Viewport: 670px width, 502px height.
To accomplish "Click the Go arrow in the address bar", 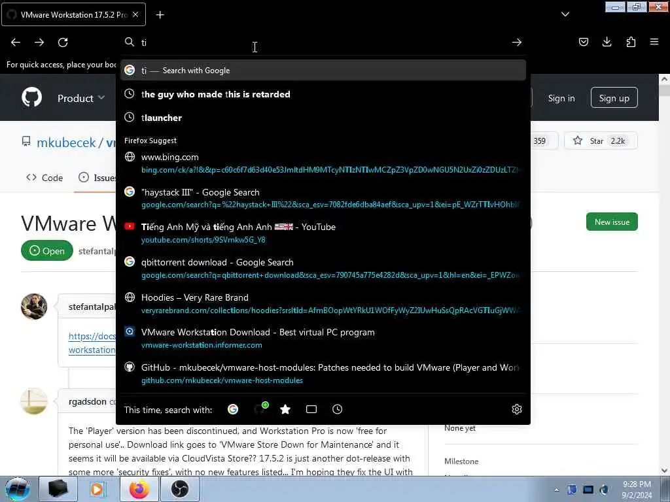I will [517, 42].
